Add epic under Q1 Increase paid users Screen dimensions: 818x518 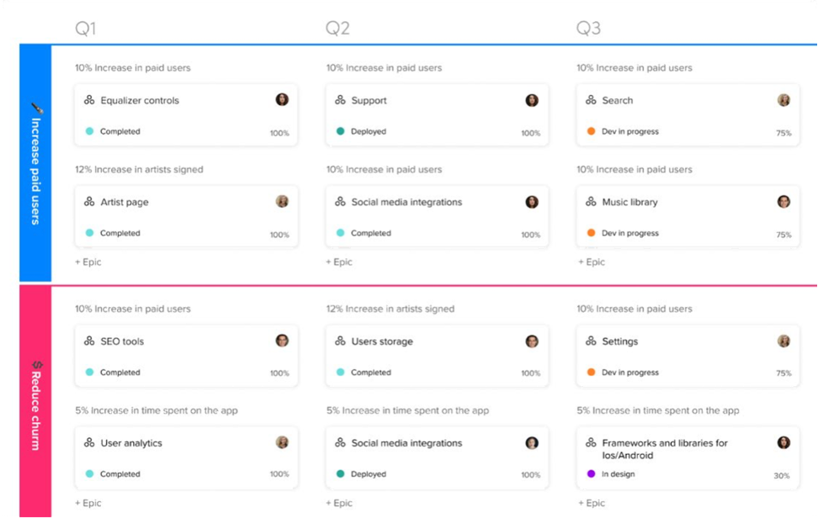88,262
